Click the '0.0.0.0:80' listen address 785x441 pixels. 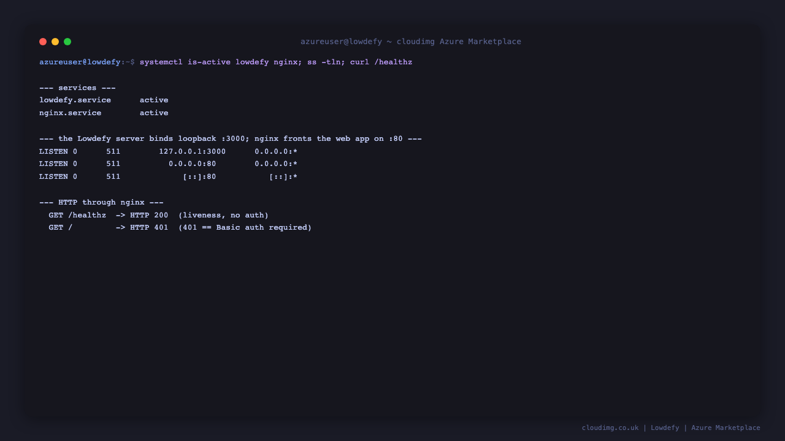point(193,164)
